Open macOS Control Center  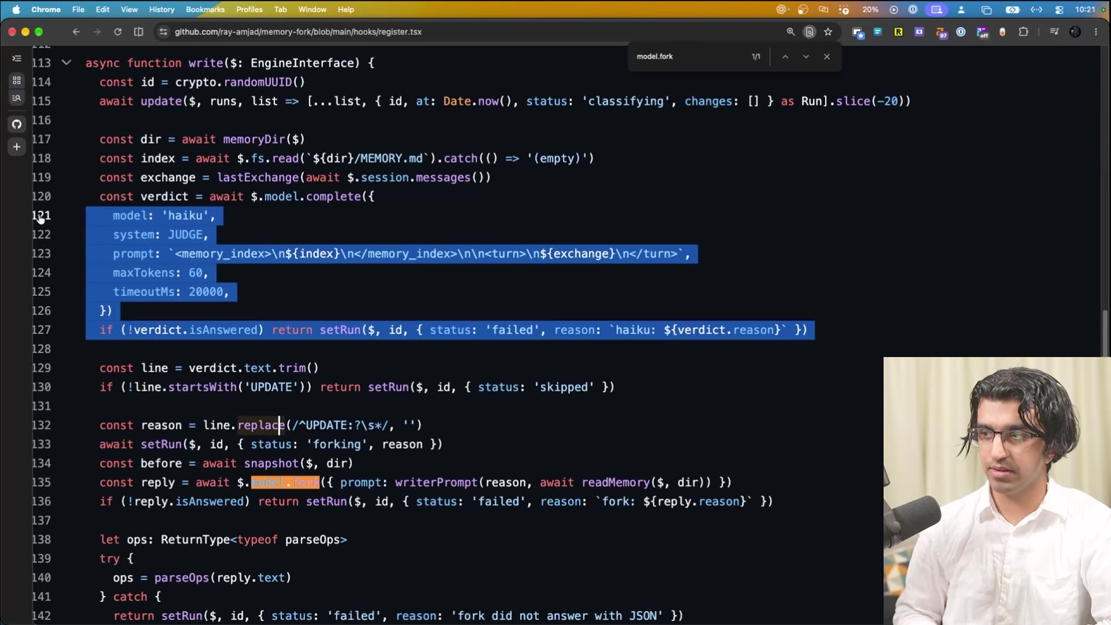pyautogui.click(x=1059, y=10)
